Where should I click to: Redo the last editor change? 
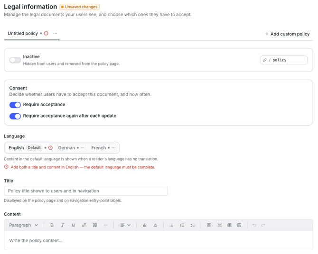[x=263, y=225]
